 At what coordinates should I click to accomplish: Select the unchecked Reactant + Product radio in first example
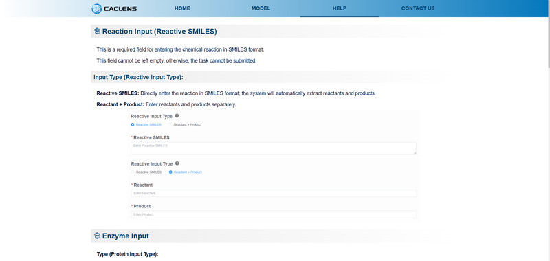[170, 124]
